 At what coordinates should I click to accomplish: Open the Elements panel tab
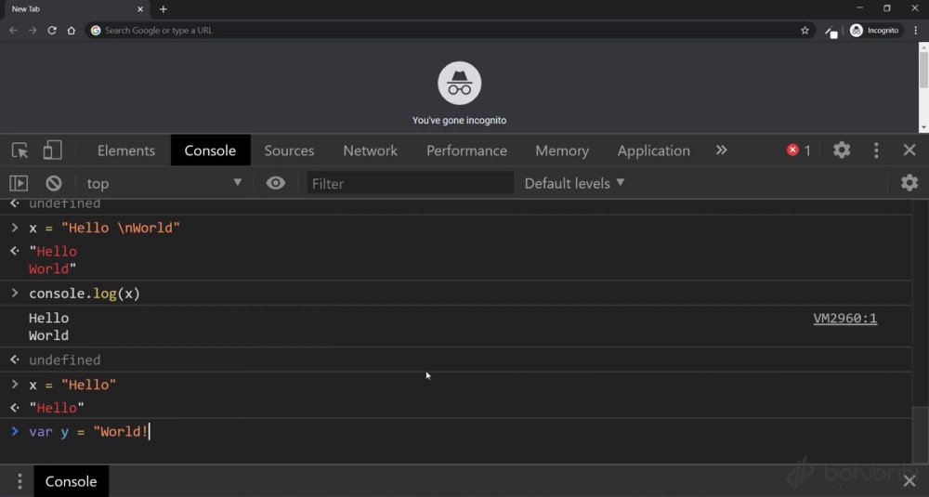(x=126, y=150)
